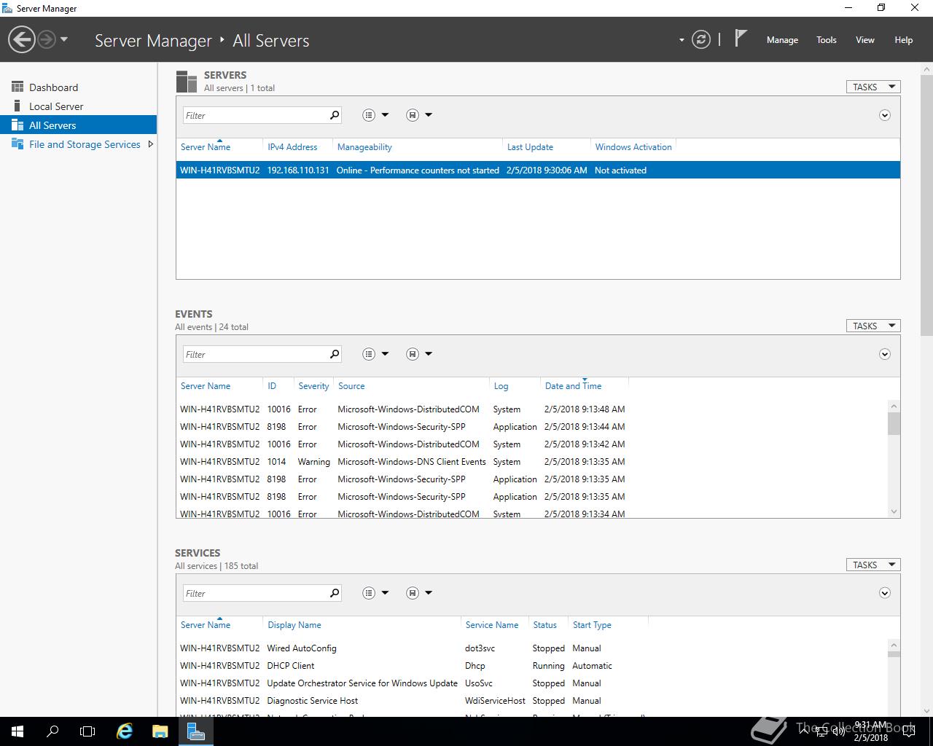Viewport: 933px width, 746px height.
Task: Open Windows taskbar search
Action: coord(52,731)
